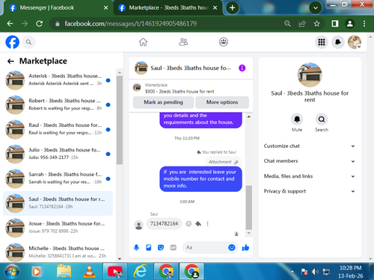The height and width of the screenshot is (280, 374).
Task: React to message 7134782164 with emoji
Action: (x=188, y=224)
